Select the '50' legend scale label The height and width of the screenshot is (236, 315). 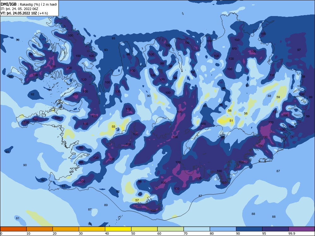point(133,233)
